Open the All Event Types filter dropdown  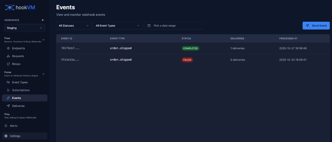click(x=118, y=26)
